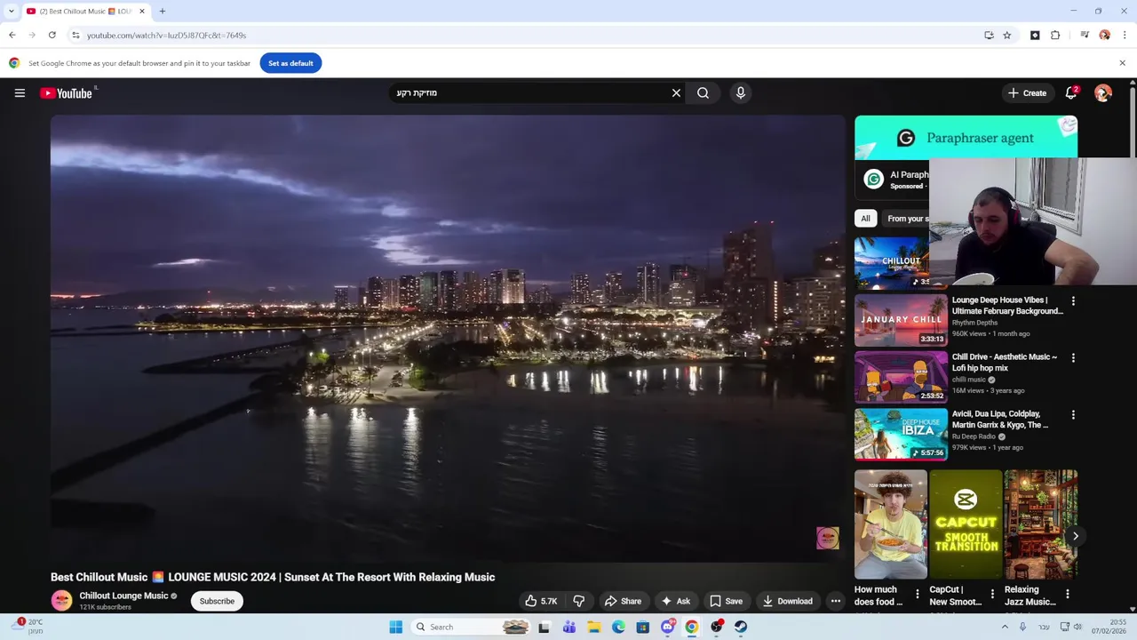Open options for CapCut short
The image size is (1137, 640).
click(x=992, y=594)
